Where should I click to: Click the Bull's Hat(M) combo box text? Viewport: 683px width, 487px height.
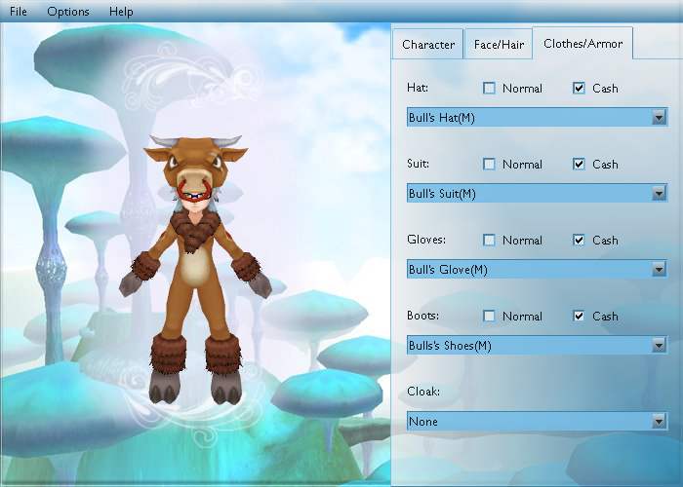pos(442,118)
